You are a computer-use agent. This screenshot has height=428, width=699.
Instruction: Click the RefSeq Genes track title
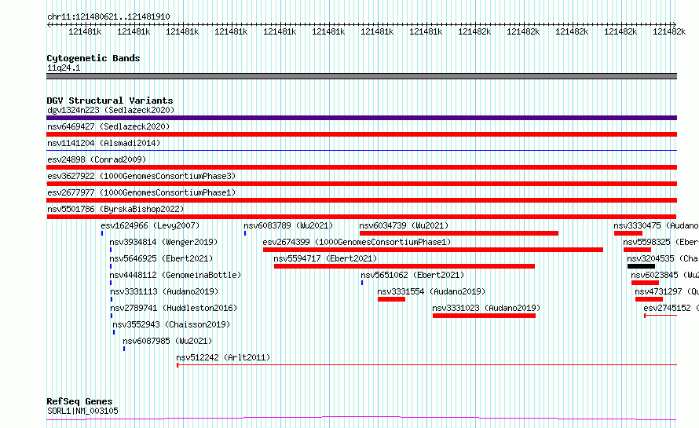[x=79, y=401]
